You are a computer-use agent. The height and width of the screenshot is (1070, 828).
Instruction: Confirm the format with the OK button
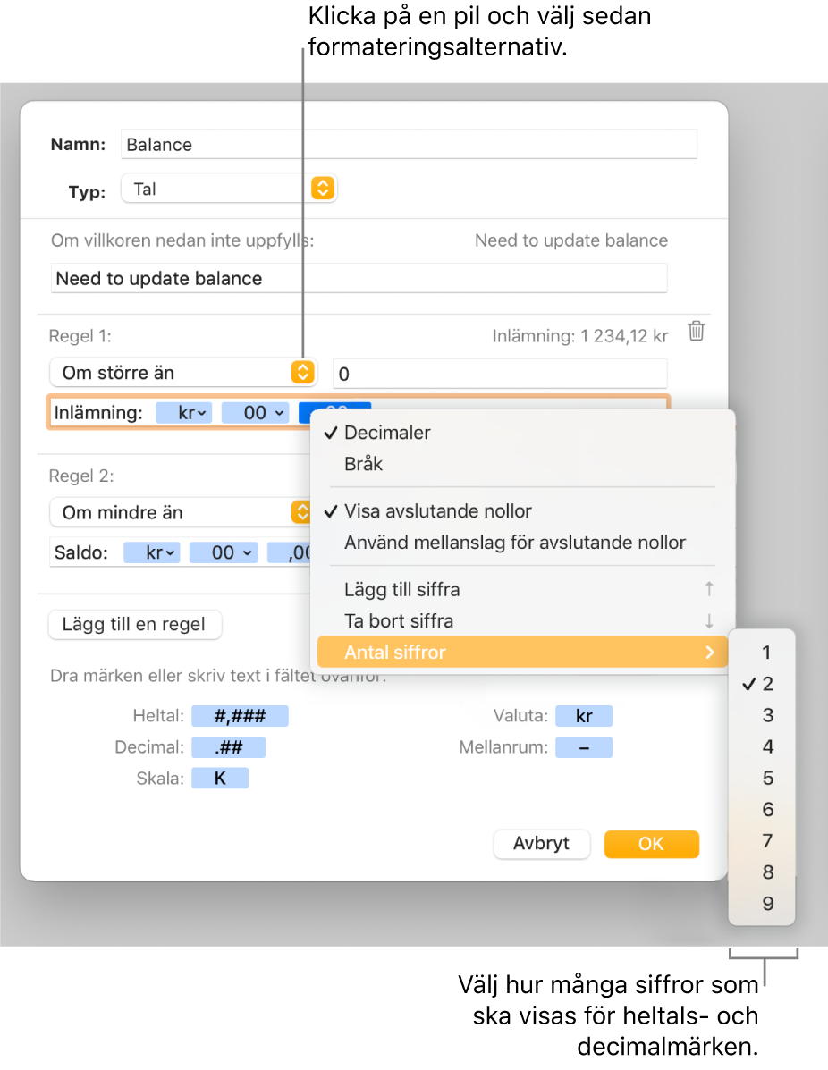[651, 844]
